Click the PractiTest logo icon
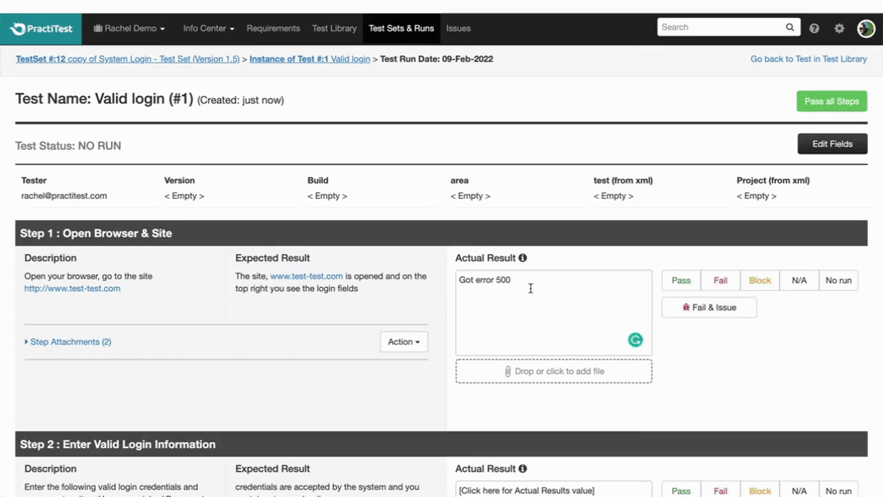The image size is (883, 497). click(x=18, y=28)
